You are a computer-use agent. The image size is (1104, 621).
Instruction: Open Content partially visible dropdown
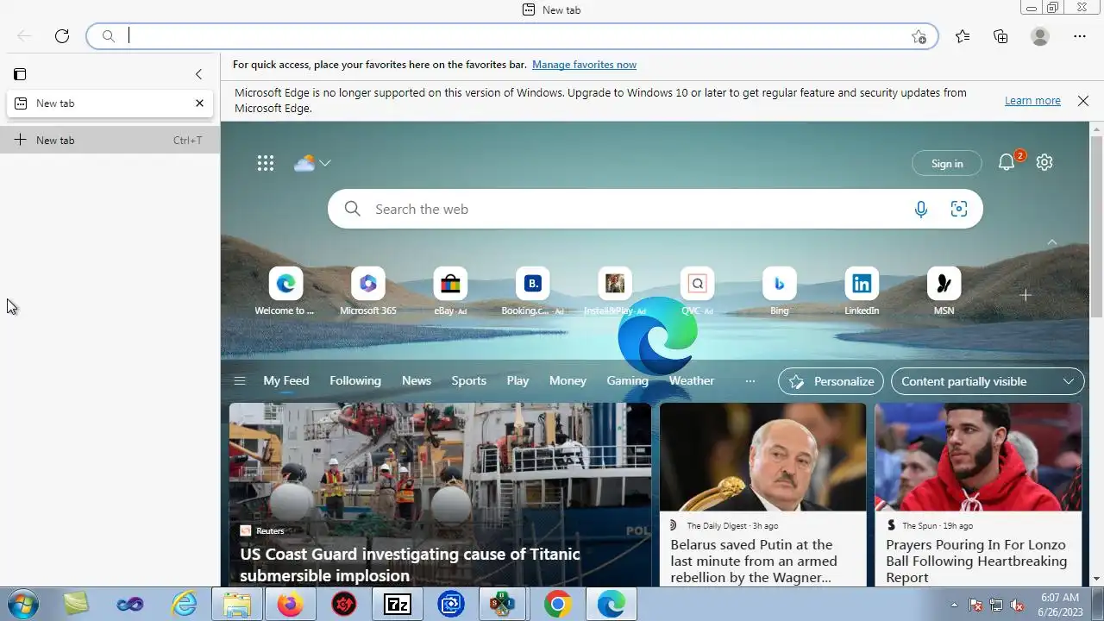988,381
